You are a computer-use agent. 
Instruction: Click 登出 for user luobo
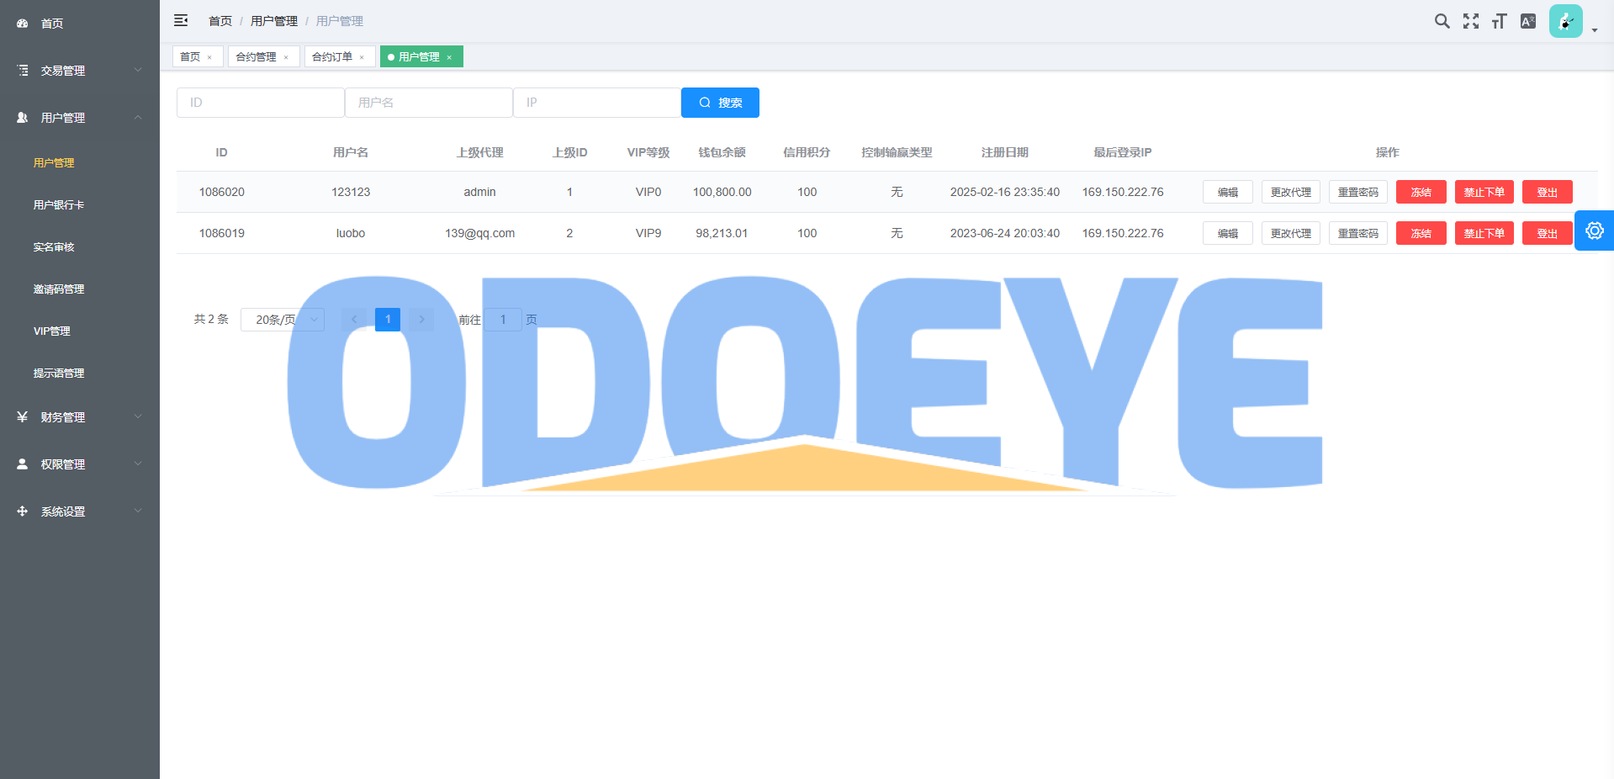click(1548, 233)
